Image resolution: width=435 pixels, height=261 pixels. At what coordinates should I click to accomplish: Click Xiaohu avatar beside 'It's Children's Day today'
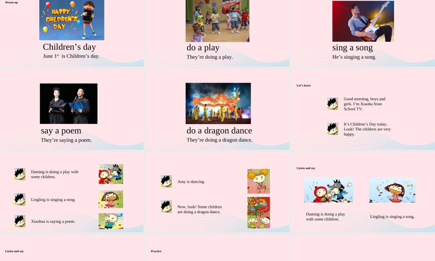pyautogui.click(x=332, y=129)
